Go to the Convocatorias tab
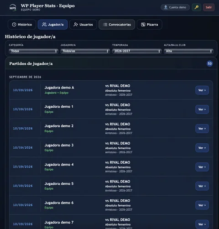Image resolution: width=219 pixels, height=229 pixels. (x=117, y=25)
